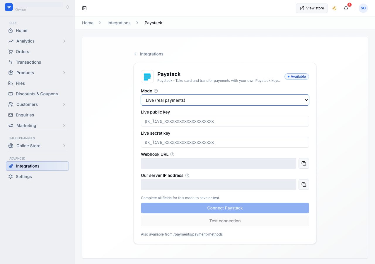Open Discounts & Coupons in sidebar
This screenshot has width=375, height=264.
coord(37,94)
